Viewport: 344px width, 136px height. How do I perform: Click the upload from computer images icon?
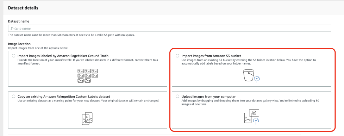(252, 117)
